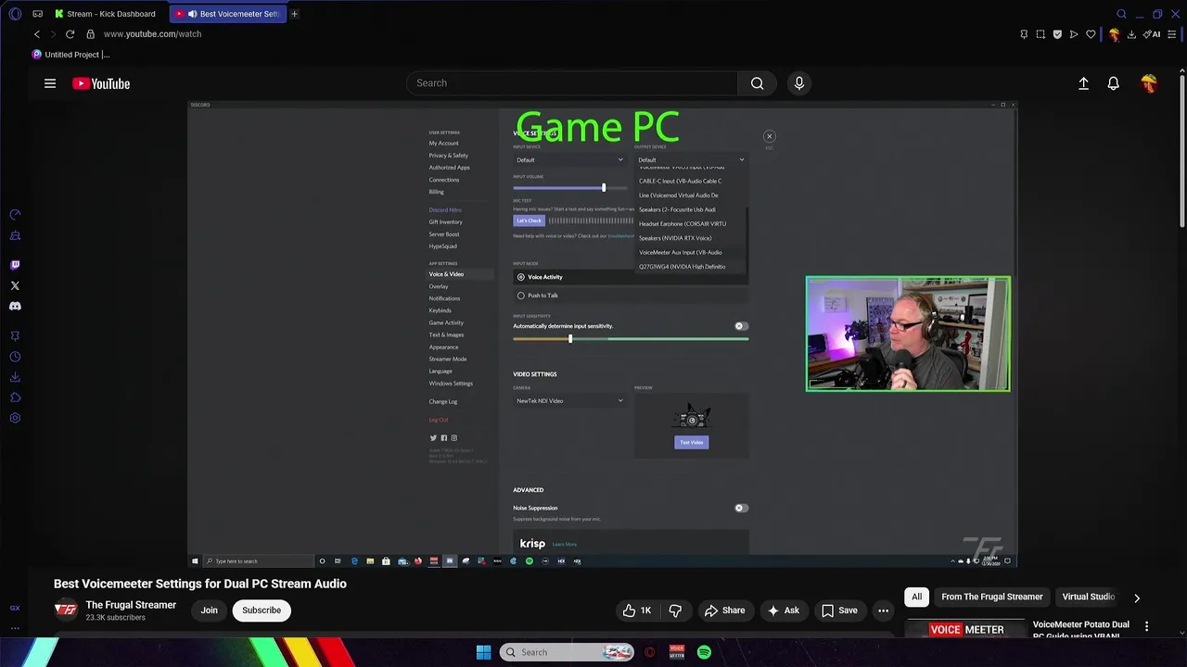Open a new browser tab
Image resolution: width=1187 pixels, height=667 pixels.
[294, 14]
